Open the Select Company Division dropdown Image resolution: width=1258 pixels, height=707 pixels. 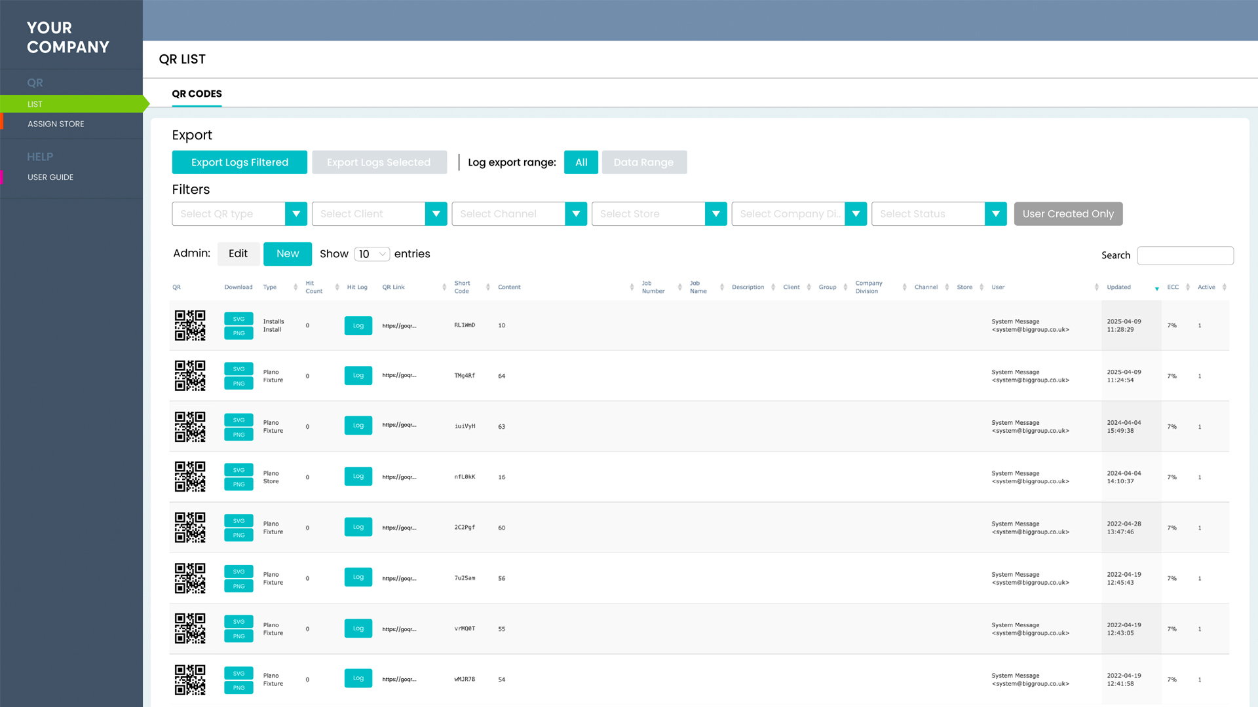click(x=799, y=214)
